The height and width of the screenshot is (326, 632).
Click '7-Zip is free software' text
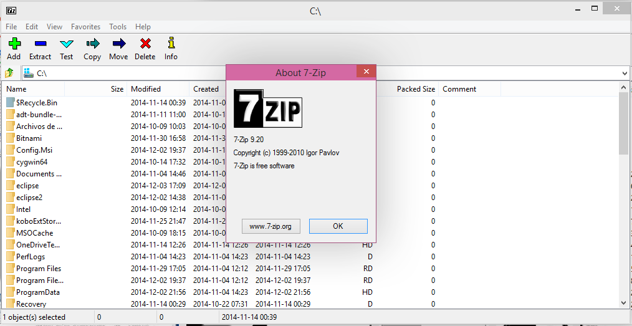click(264, 166)
